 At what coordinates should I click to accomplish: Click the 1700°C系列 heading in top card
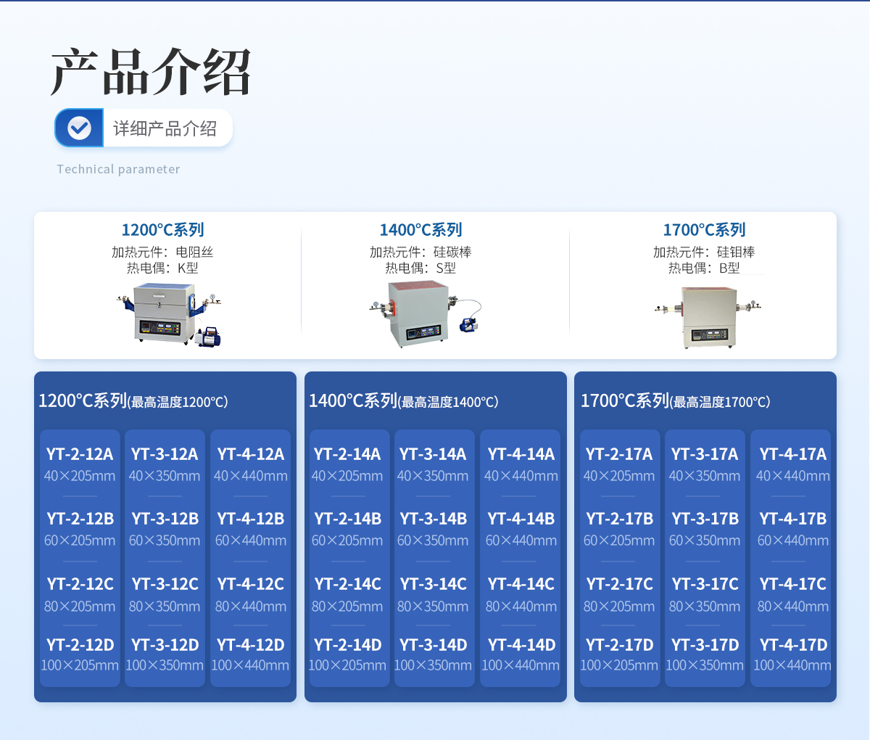pyautogui.click(x=704, y=230)
